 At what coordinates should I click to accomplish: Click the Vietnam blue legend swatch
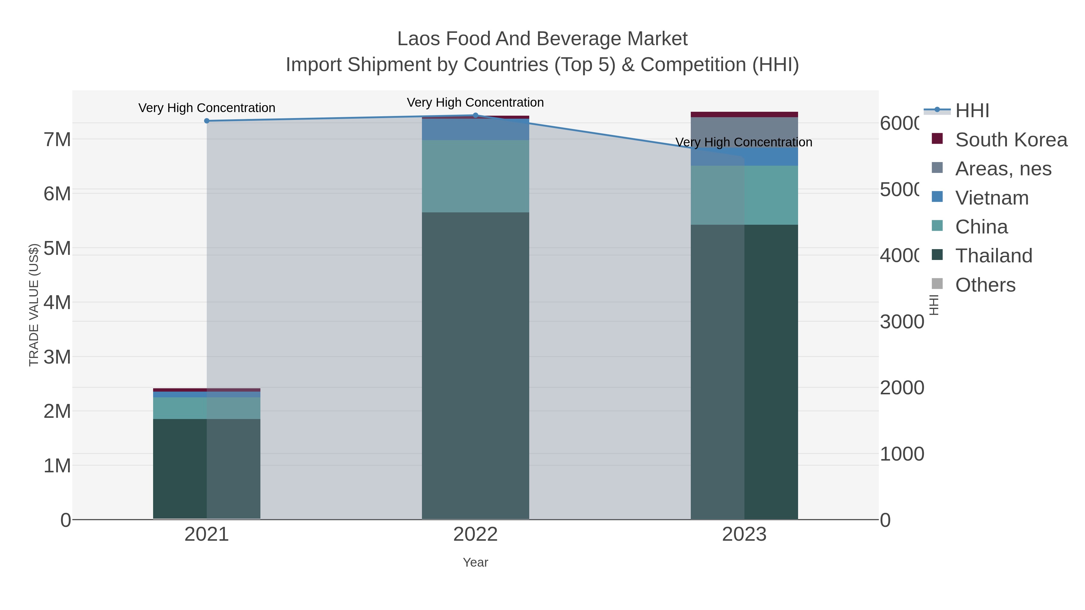tap(937, 197)
